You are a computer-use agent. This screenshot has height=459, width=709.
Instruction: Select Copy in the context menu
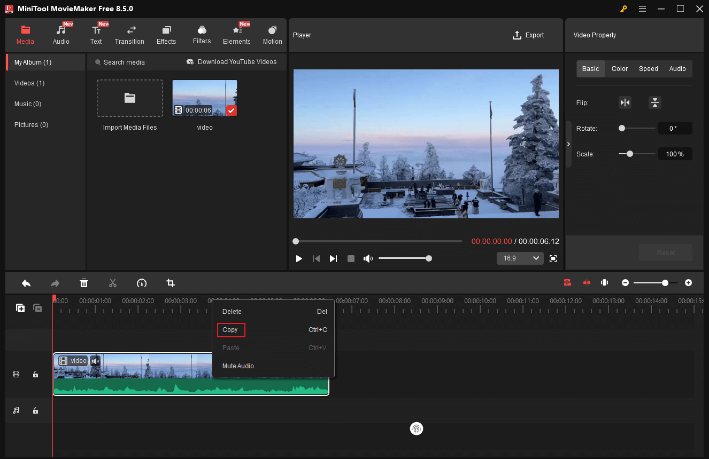[x=230, y=330]
